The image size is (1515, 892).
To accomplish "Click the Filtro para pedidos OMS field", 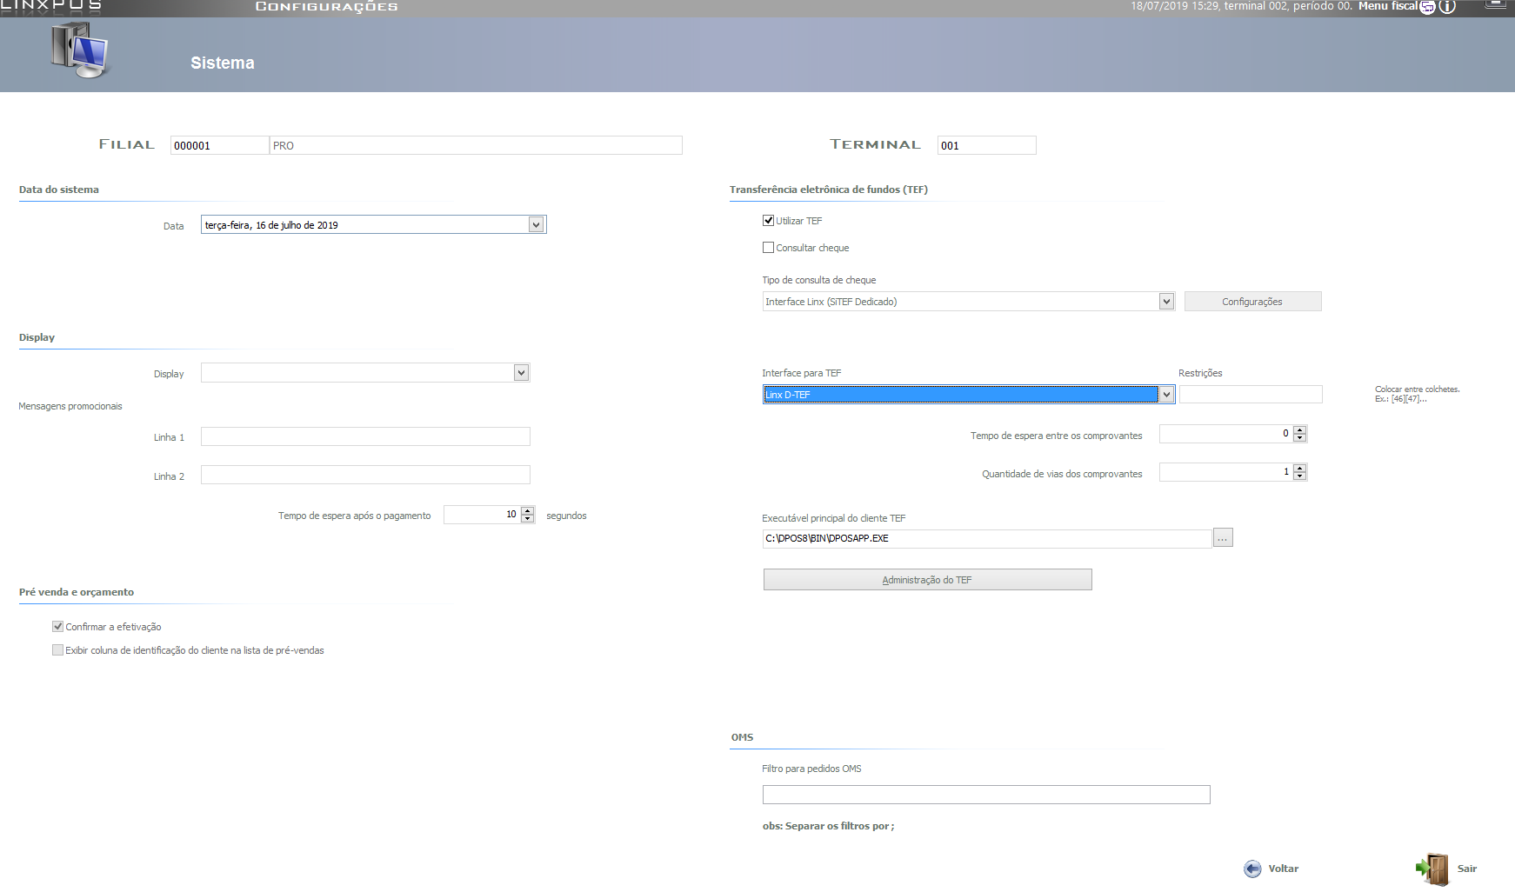I will click(986, 795).
